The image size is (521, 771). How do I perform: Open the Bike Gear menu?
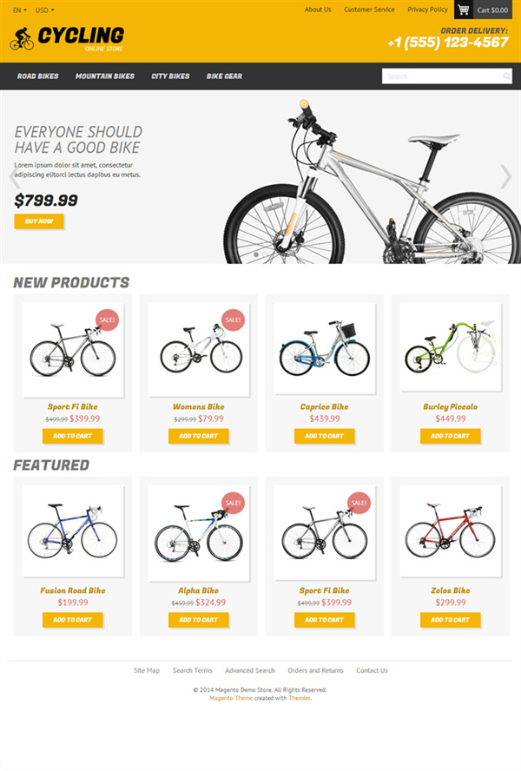(224, 76)
